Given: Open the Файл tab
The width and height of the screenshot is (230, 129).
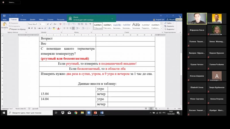Looking at the screenshot, I should (x=5, y=19).
